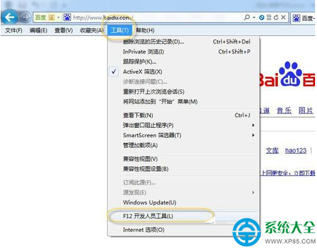Click the Baidu paw favicon in address bar
This screenshot has width=317, height=248.
click(x=67, y=18)
